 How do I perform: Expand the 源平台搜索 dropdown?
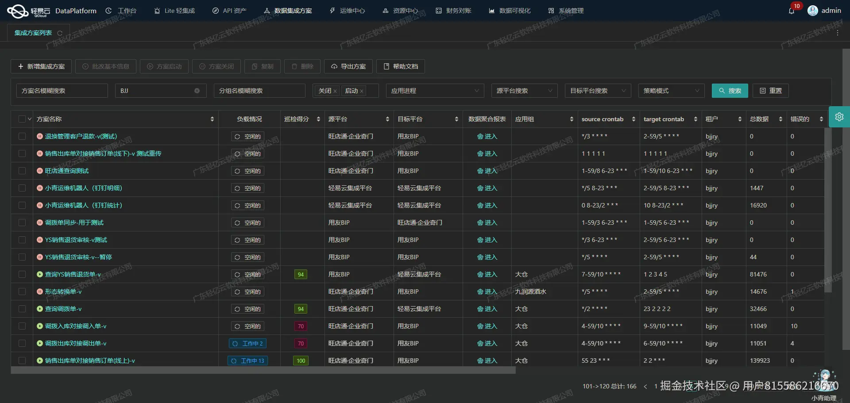[524, 91]
